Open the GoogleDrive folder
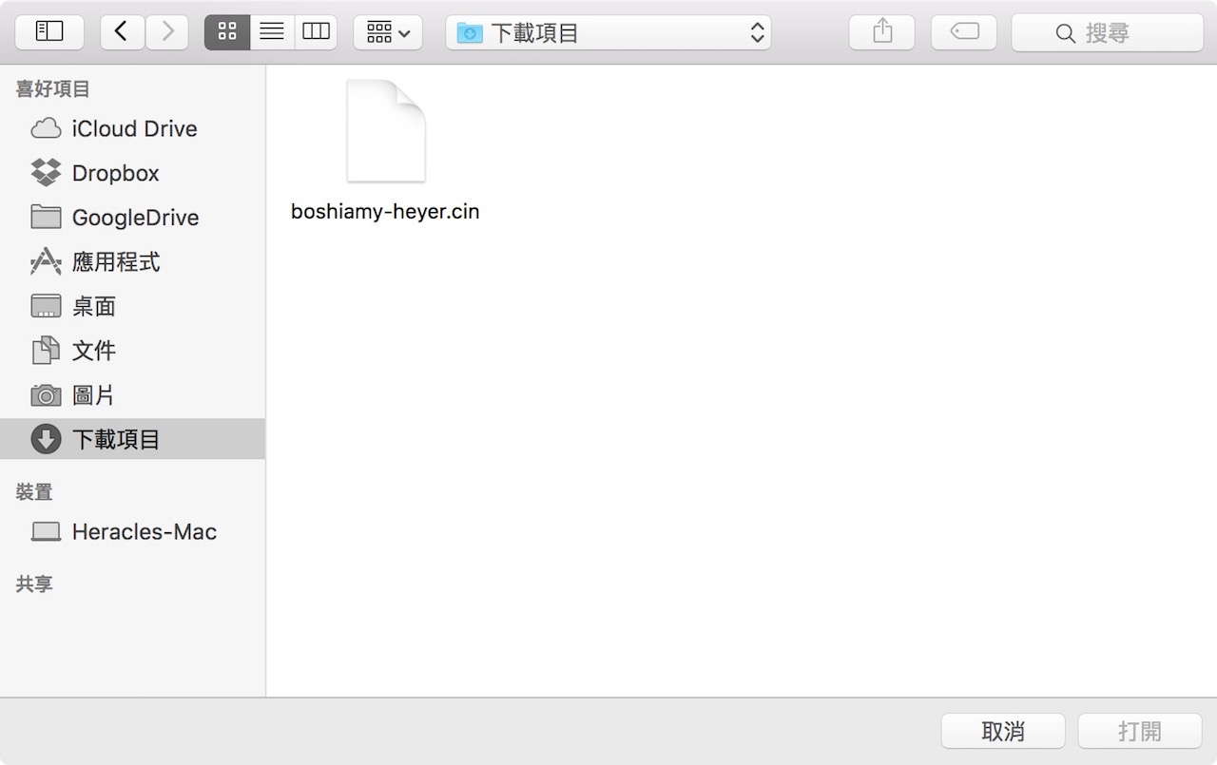Screen dimensions: 1217x765 click(x=133, y=218)
